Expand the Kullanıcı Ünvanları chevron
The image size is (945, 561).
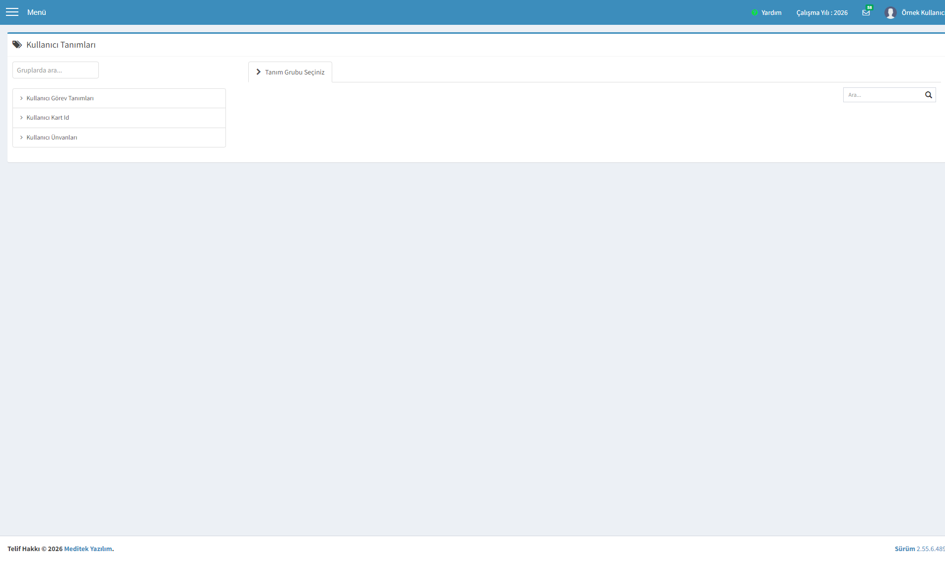(21, 138)
